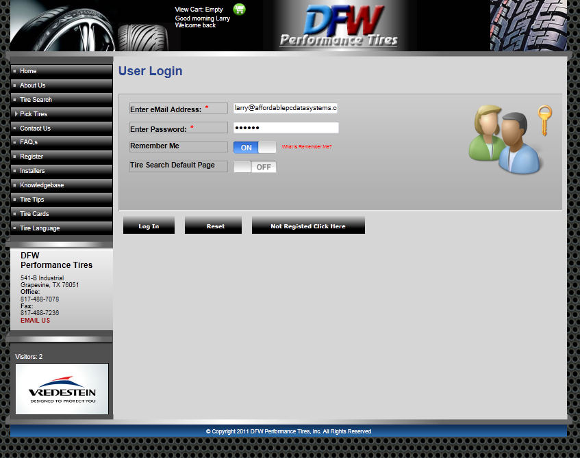This screenshot has height=458, width=580.
Task: Open the FAQ,s menu item
Action: tap(28, 143)
